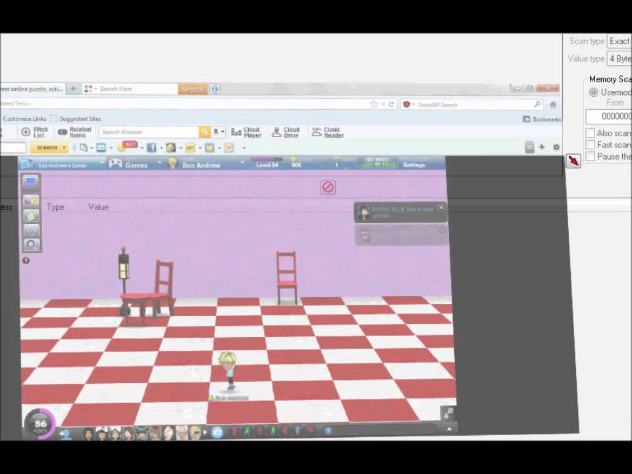Image resolution: width=632 pixels, height=474 pixels.
Task: Click the Type column header in Cheat Engine
Action: 55,207
